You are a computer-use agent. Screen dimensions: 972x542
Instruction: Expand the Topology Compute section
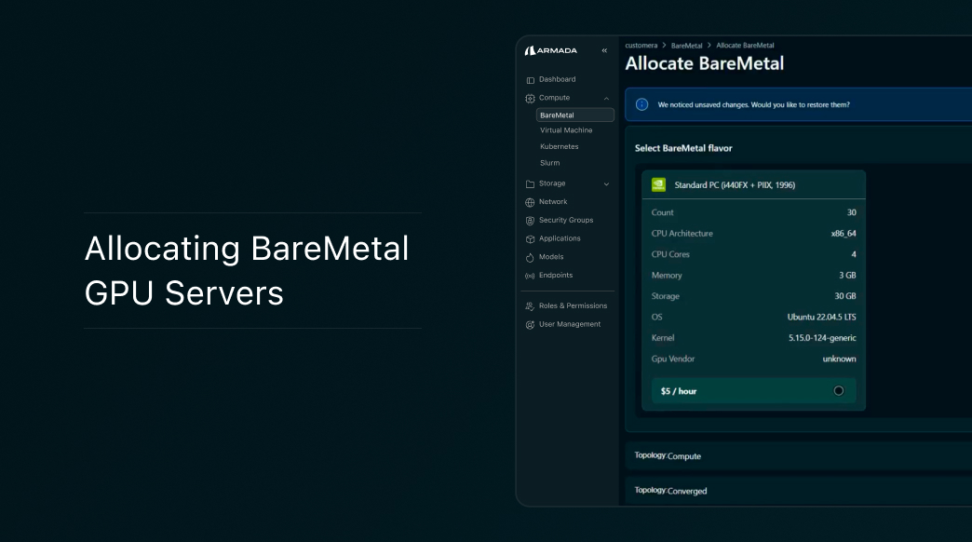pos(799,455)
